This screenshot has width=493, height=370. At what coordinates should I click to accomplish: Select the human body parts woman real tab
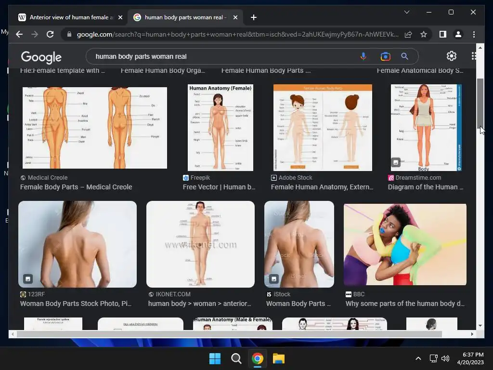[x=185, y=17]
